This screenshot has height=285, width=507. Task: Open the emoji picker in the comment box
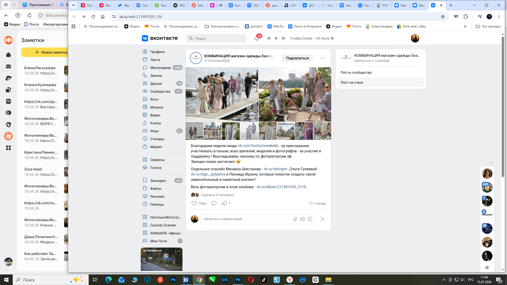[x=310, y=219]
